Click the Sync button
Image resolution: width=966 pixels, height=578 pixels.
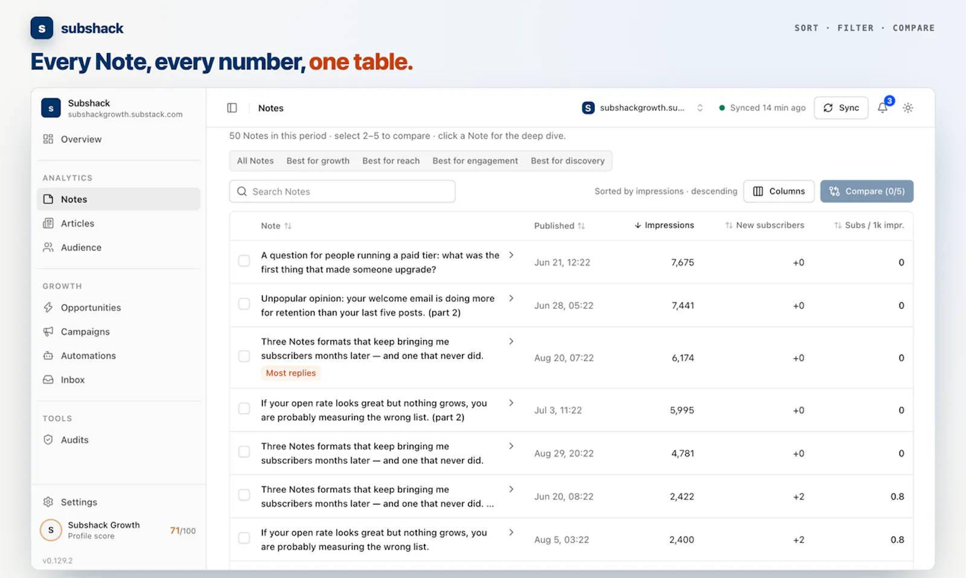(841, 108)
